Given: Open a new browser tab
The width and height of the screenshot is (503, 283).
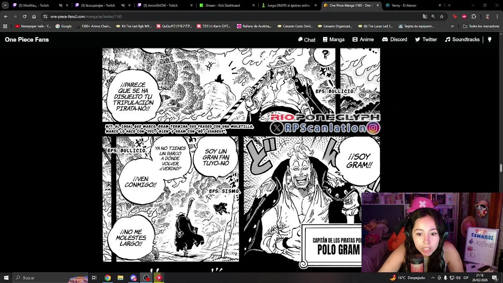Looking at the screenshot, I should 449,6.
